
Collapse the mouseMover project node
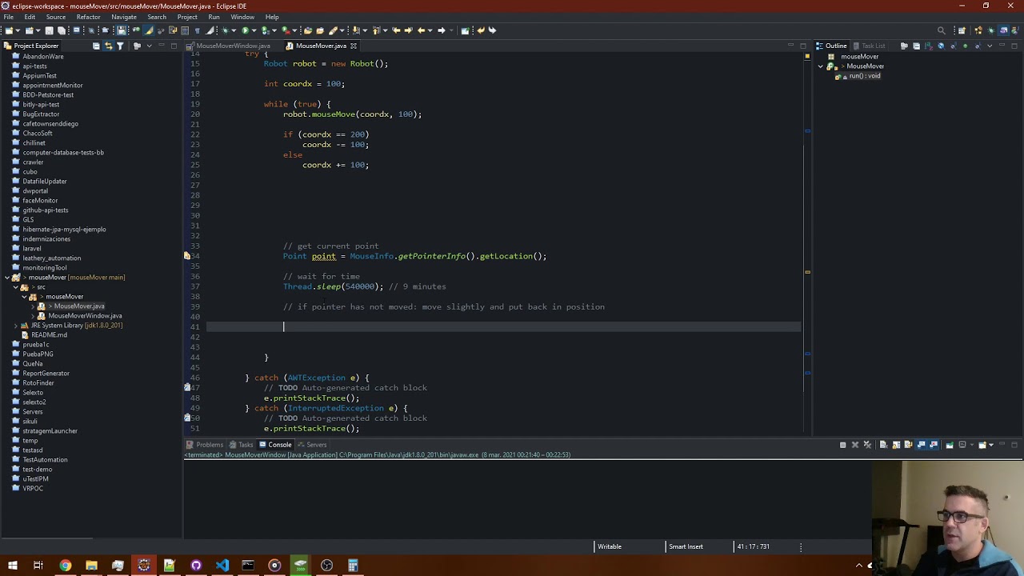coord(6,278)
